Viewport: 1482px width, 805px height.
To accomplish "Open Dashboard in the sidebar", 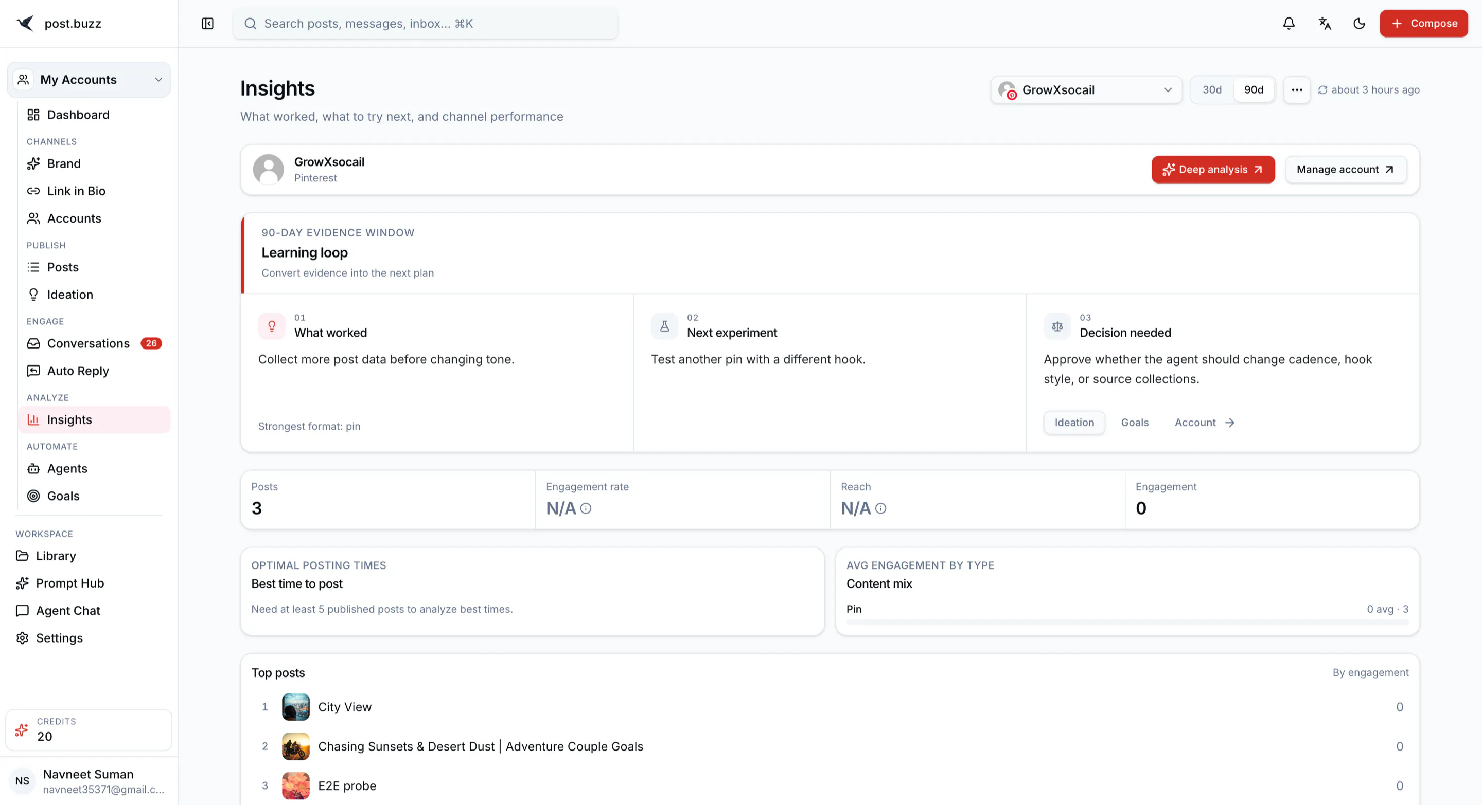I will pyautogui.click(x=94, y=115).
